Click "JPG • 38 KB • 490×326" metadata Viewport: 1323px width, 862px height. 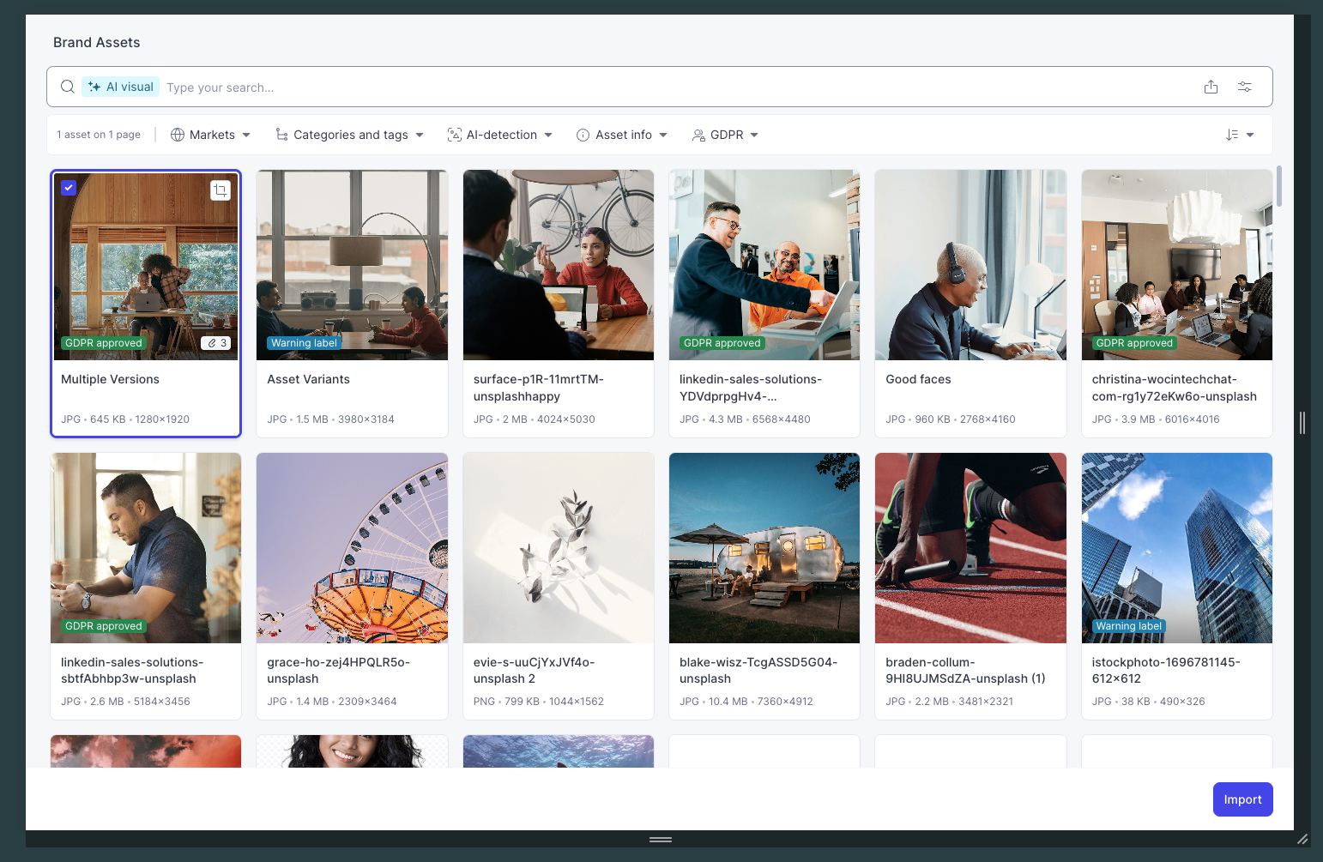[1149, 702]
